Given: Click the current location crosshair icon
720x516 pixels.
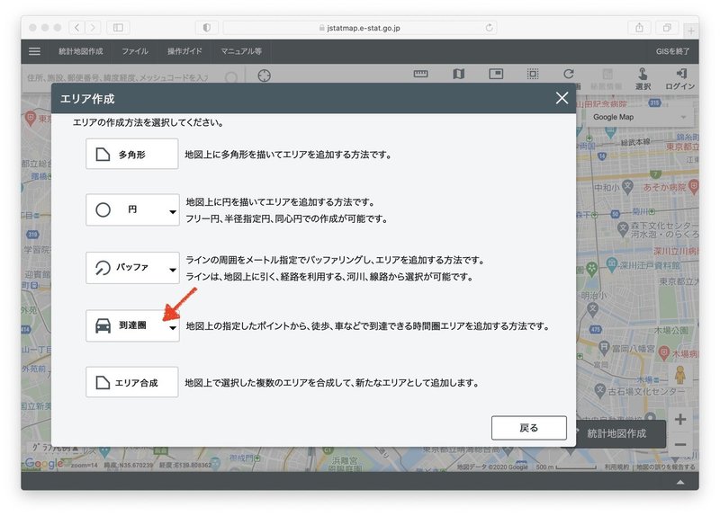Looking at the screenshot, I should [x=264, y=76].
